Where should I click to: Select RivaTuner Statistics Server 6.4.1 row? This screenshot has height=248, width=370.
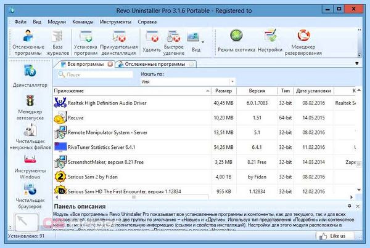pyautogui.click(x=204, y=147)
